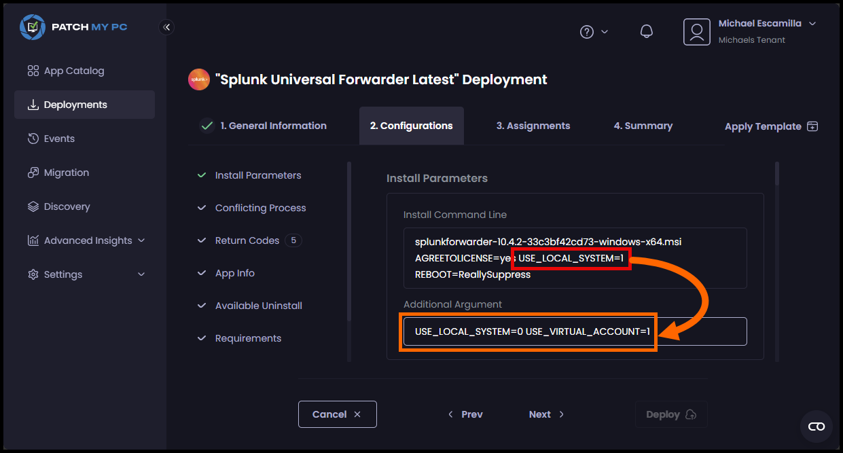Click the General Information checkmark icon
Screen dimensions: 843x453
tap(207, 126)
